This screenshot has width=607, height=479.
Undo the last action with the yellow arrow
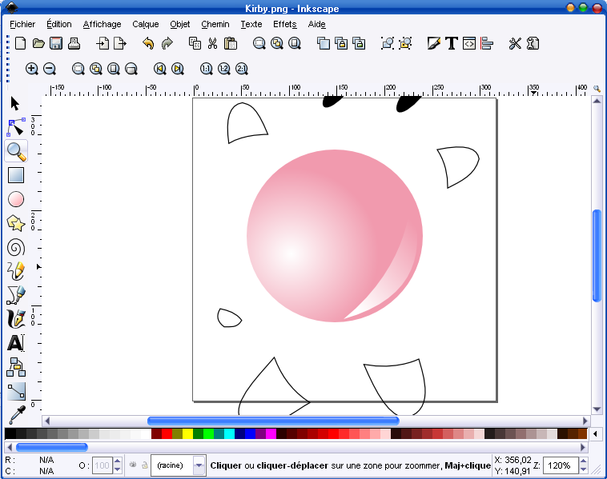[x=148, y=43]
